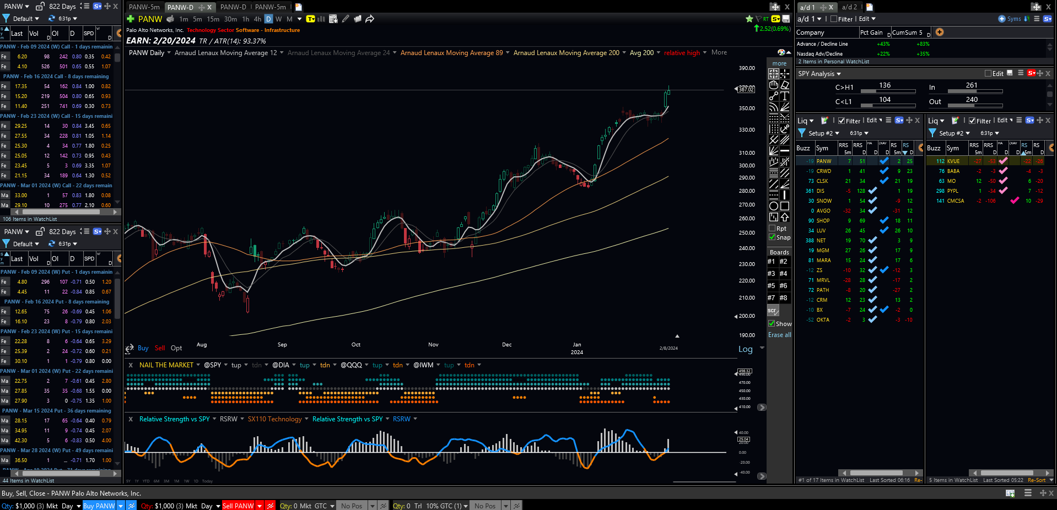This screenshot has width=1057, height=510.
Task: Switch to the a/d 2 tab
Action: point(849,7)
